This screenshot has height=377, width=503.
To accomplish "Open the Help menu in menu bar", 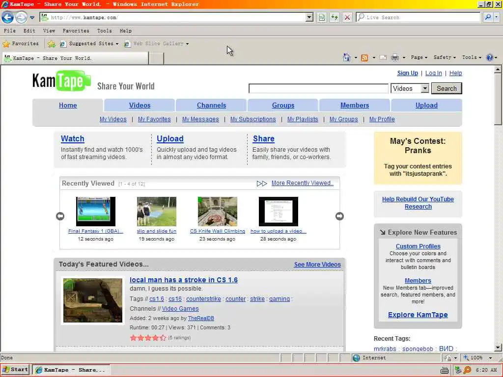I will coord(125,31).
